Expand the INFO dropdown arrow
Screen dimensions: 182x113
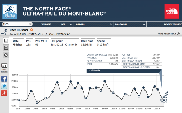[71, 24]
